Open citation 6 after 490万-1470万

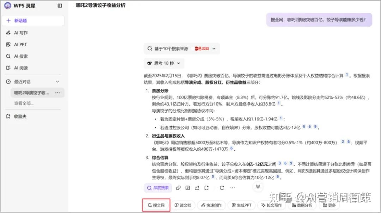(231, 148)
